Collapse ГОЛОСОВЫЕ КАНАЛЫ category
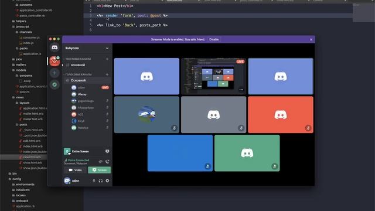 [x=78, y=74]
